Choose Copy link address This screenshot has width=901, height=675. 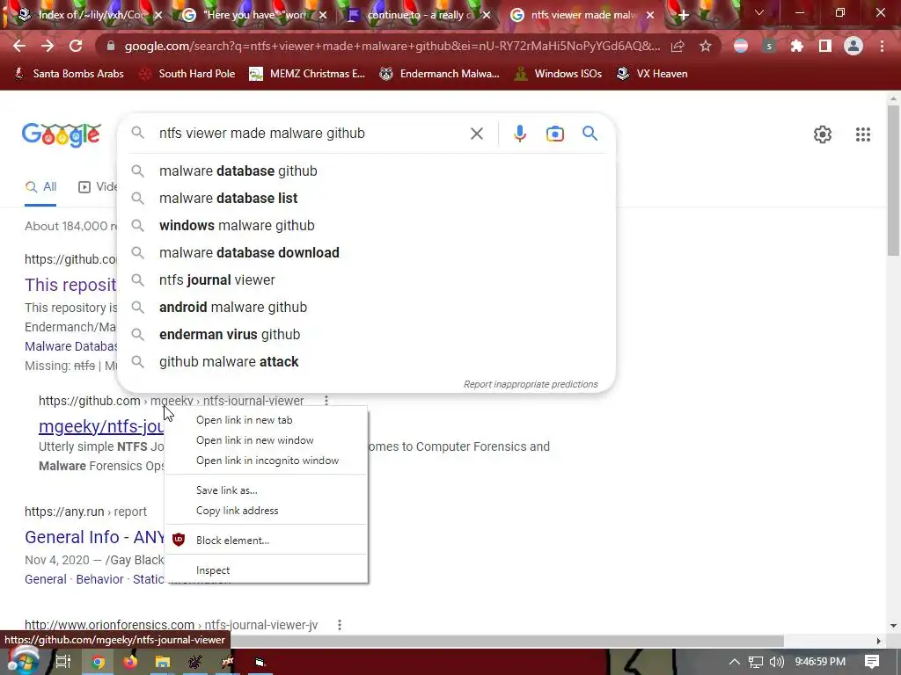tap(266, 511)
